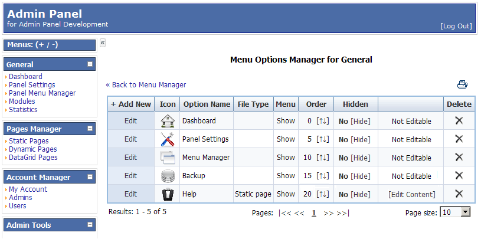Image resolution: width=481 pixels, height=239 pixels.
Task: Click the Log Out link
Action: (x=456, y=26)
